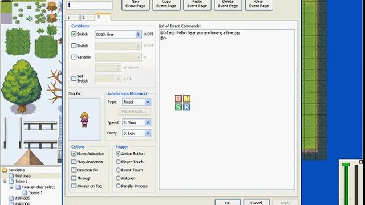This screenshot has width=365, height=205.
Task: Uncheck the first Switch condition checkbox
Action: (x=74, y=34)
